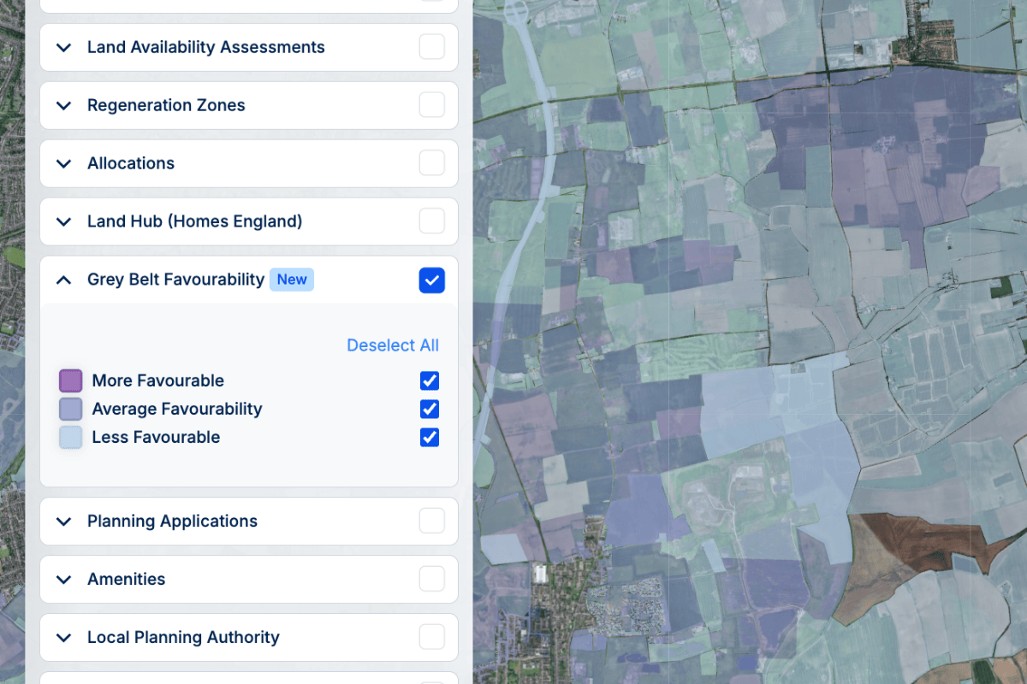Expand the Land Hub (Homes England) section

(x=63, y=222)
